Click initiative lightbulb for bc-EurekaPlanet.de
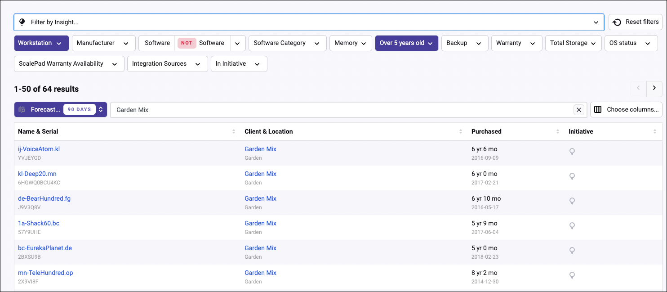The height and width of the screenshot is (292, 667). pos(572,251)
